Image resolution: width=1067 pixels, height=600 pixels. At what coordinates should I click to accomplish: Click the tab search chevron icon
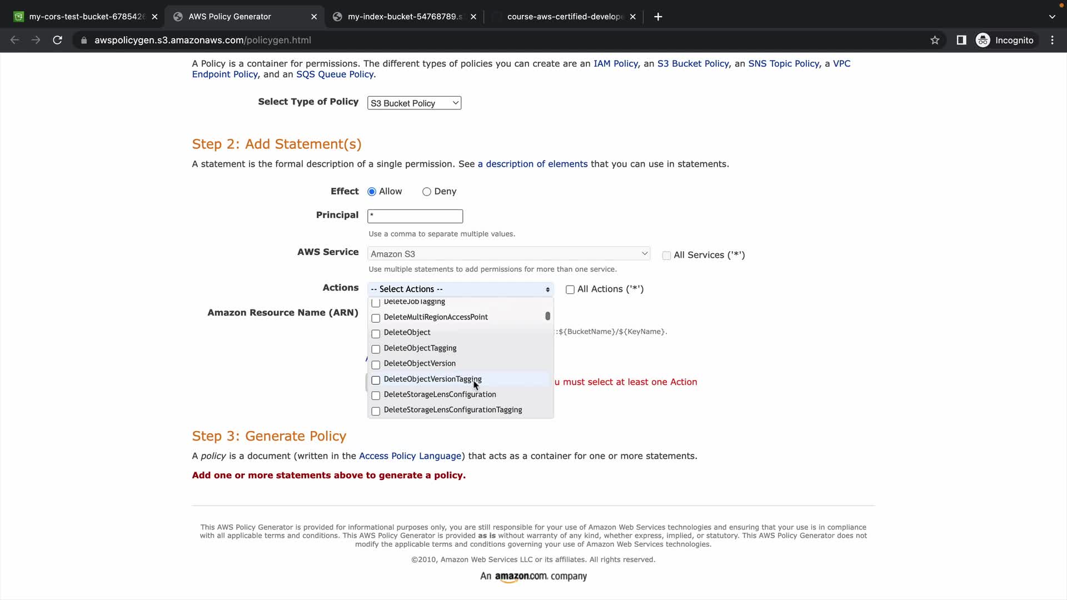point(1052,17)
